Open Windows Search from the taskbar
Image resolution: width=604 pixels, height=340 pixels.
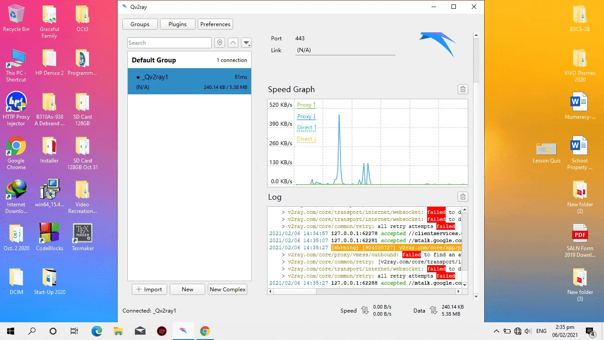pyautogui.click(x=32, y=331)
